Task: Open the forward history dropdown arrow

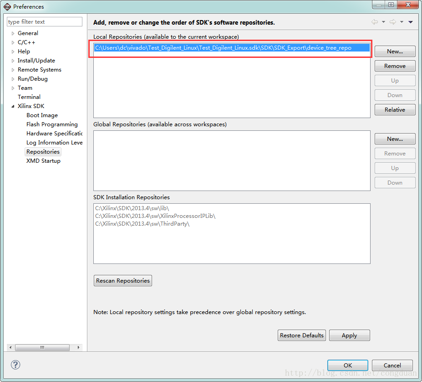Action: [x=402, y=22]
